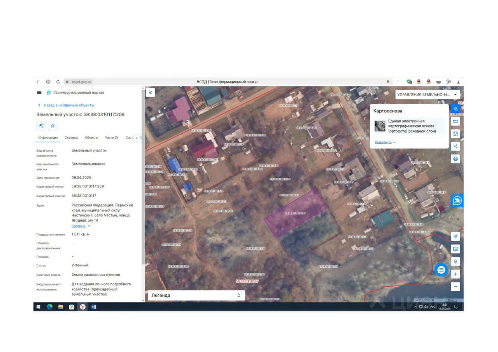This screenshot has height=352, width=498.
Task: Select the orthophoto basemap thumbnail
Action: 380,126
